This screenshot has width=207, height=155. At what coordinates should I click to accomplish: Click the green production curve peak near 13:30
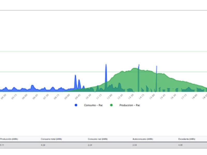click(135, 68)
